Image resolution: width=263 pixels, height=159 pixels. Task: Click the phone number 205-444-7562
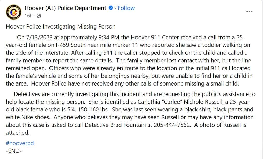tap(172, 125)
